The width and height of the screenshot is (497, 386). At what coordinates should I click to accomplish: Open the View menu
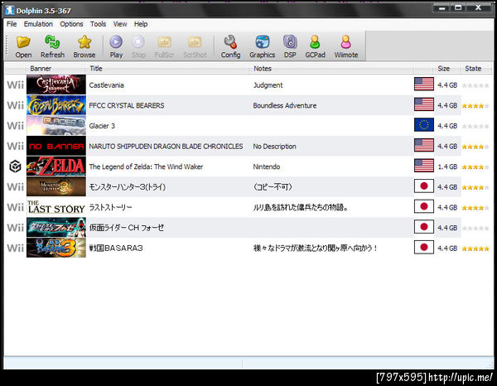click(120, 24)
